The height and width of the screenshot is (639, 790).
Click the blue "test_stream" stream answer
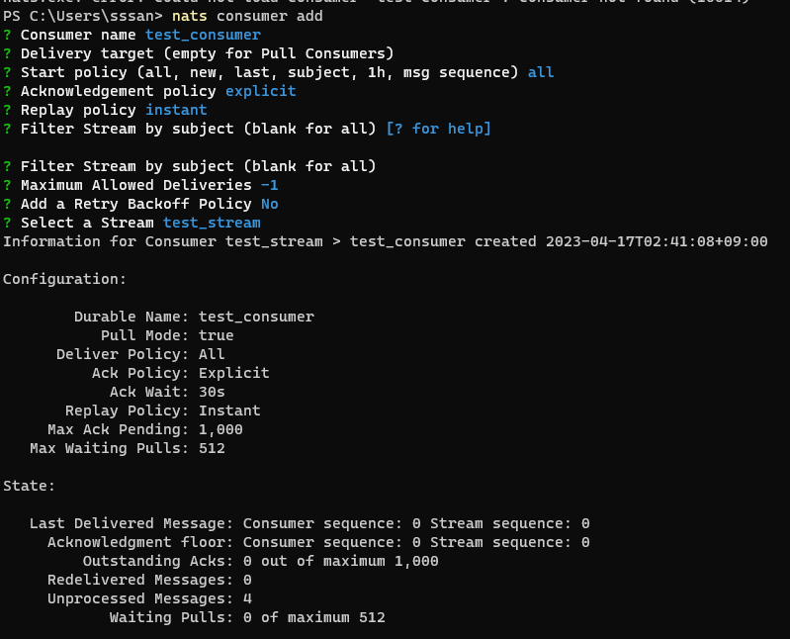[212, 224]
